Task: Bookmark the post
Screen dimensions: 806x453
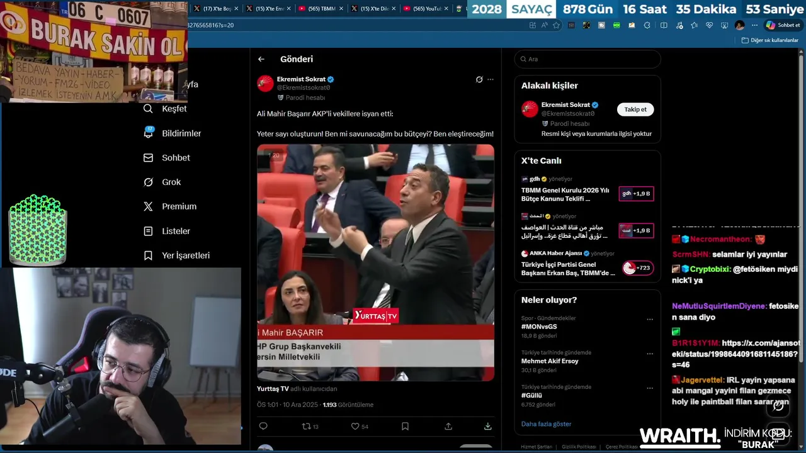Action: coord(405,426)
